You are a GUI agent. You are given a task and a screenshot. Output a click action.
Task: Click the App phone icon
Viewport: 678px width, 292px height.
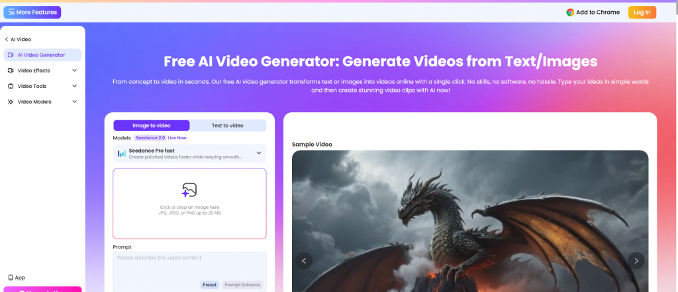point(11,277)
